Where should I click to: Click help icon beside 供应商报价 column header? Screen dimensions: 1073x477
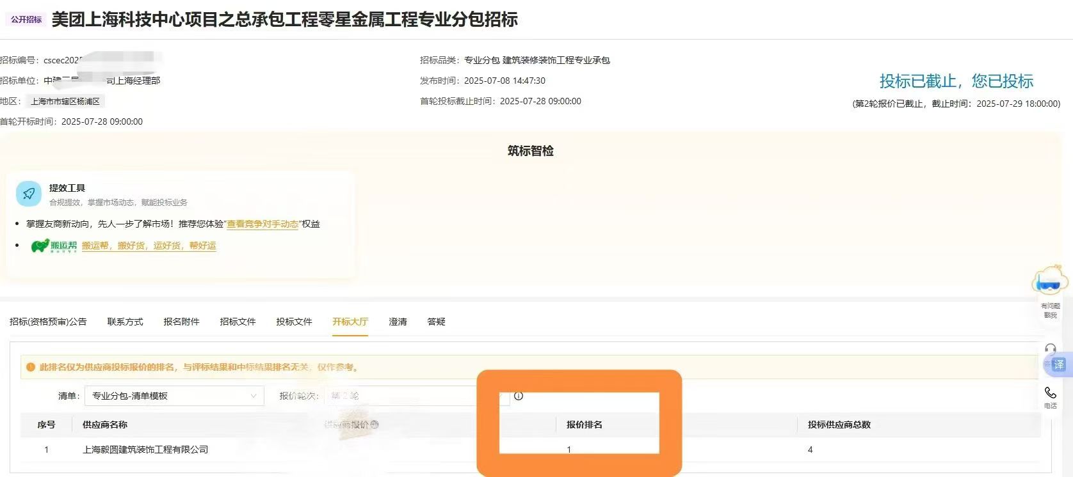(x=375, y=425)
